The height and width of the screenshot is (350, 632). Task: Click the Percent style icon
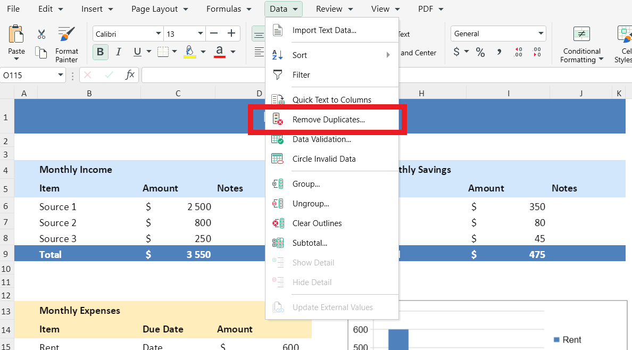[480, 52]
